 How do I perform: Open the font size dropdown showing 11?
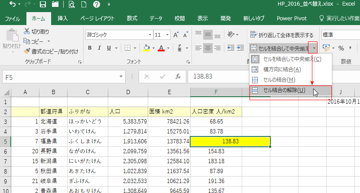(168, 35)
